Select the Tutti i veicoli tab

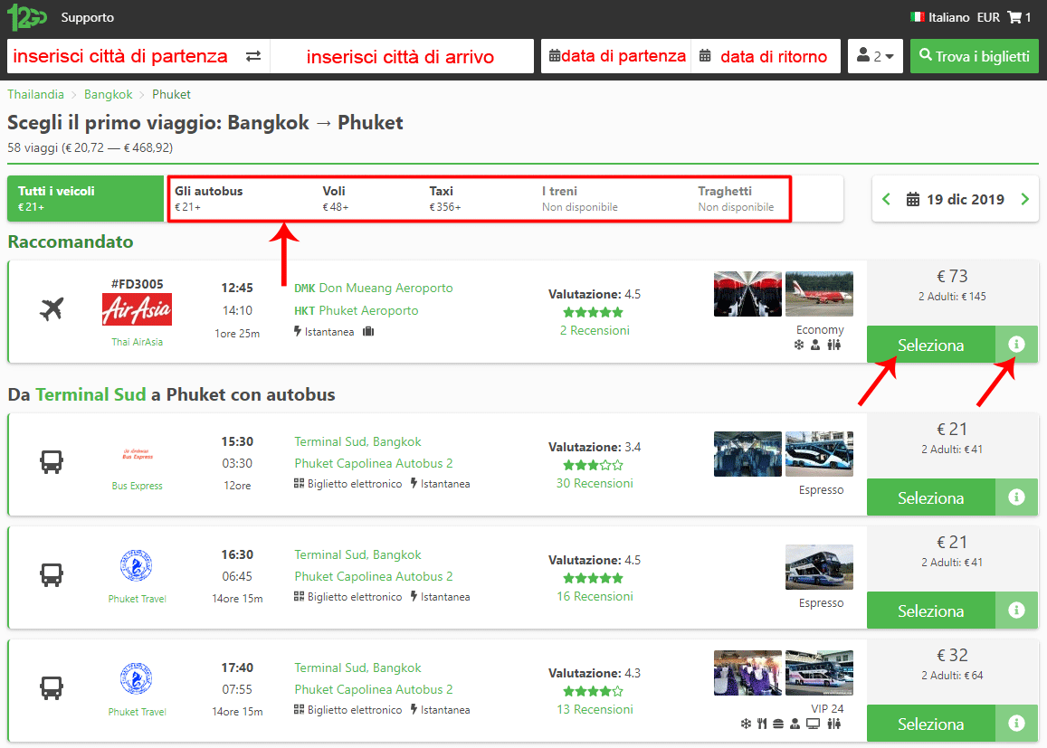[85, 198]
